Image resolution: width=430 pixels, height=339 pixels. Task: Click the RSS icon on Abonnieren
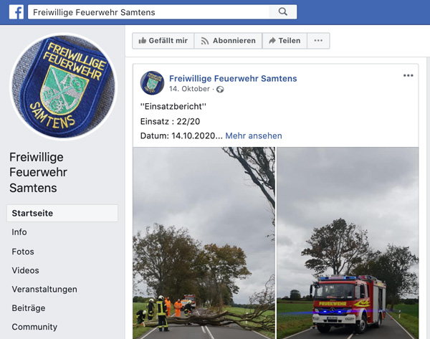pos(204,41)
